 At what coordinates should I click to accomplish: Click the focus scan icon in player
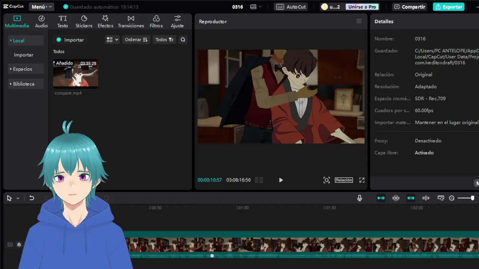pyautogui.click(x=327, y=180)
